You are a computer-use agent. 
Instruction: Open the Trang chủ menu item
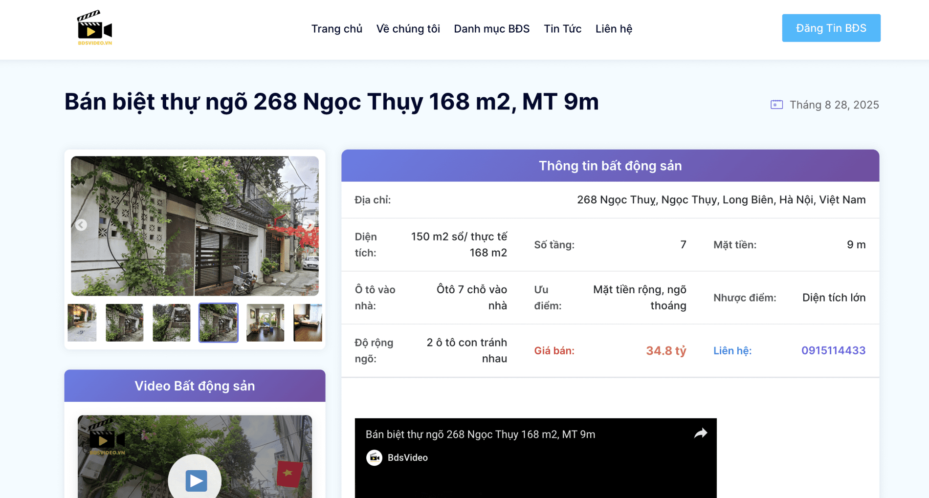point(336,29)
